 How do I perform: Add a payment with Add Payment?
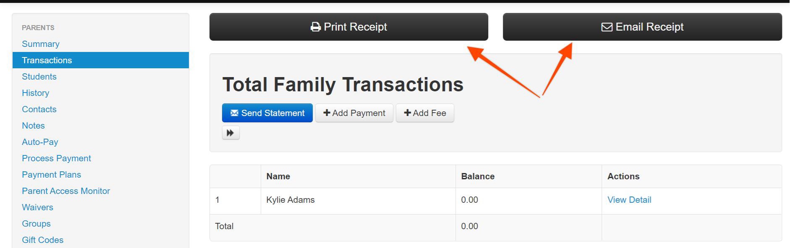[354, 113]
